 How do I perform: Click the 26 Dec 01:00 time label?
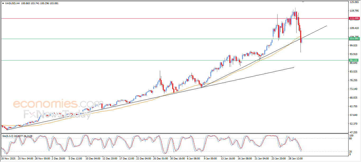click(x=160, y=159)
